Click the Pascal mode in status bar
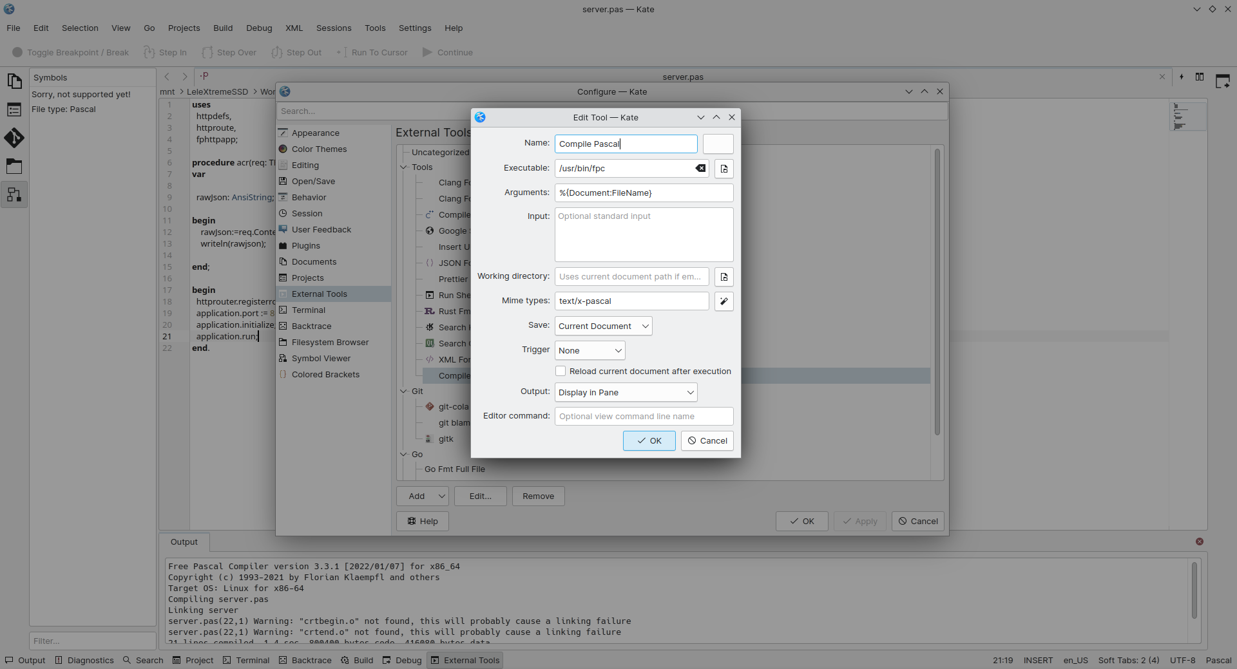This screenshot has height=669, width=1237. point(1218,660)
